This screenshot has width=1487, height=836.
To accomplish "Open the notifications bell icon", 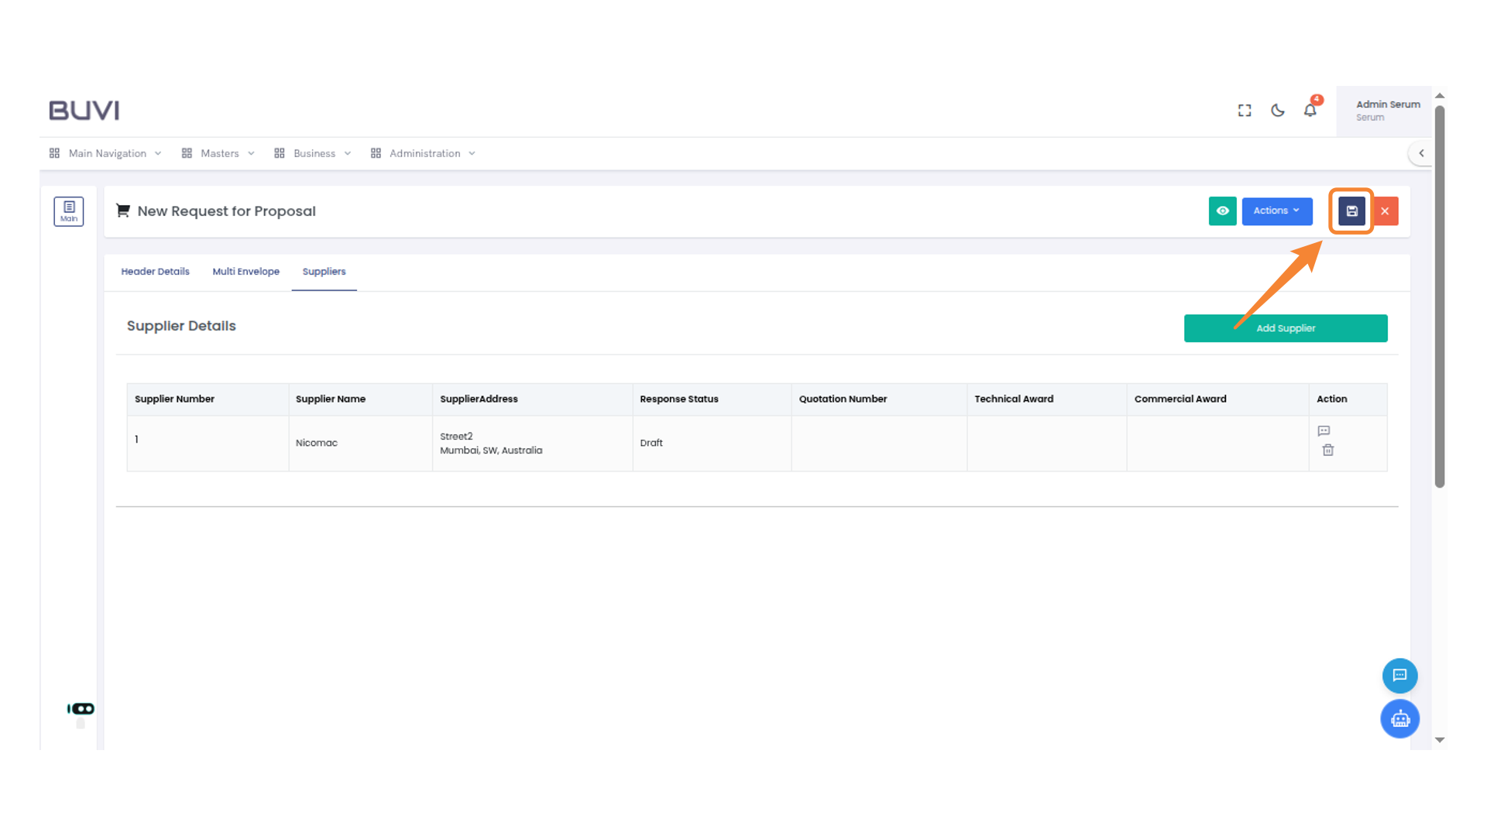I will tap(1310, 110).
